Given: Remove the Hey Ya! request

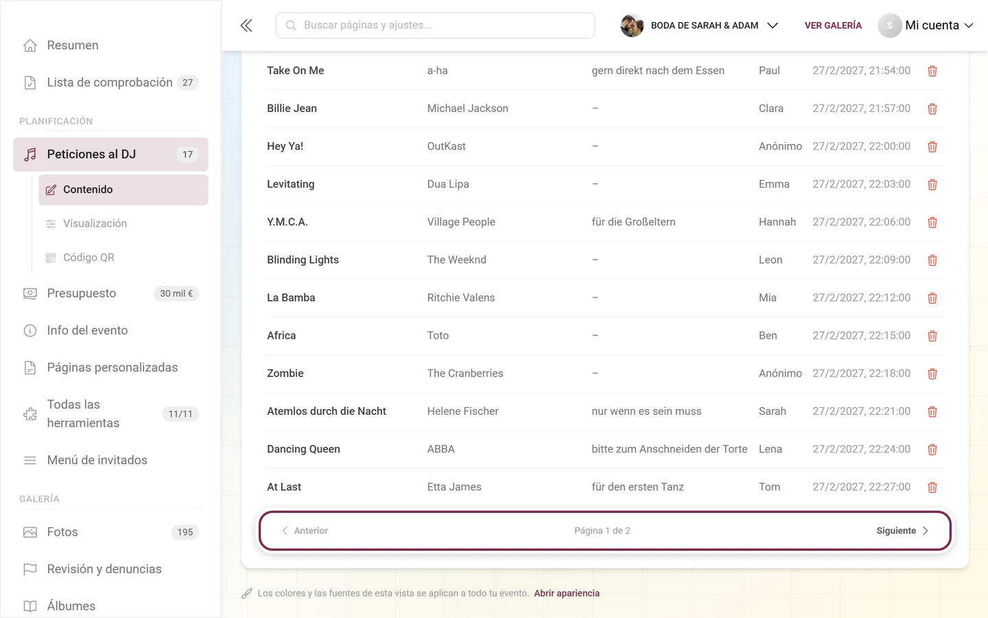Looking at the screenshot, I should [932, 146].
